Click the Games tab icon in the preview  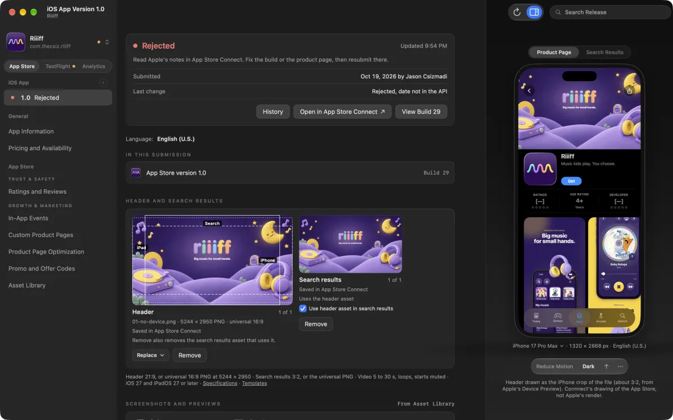point(558,318)
